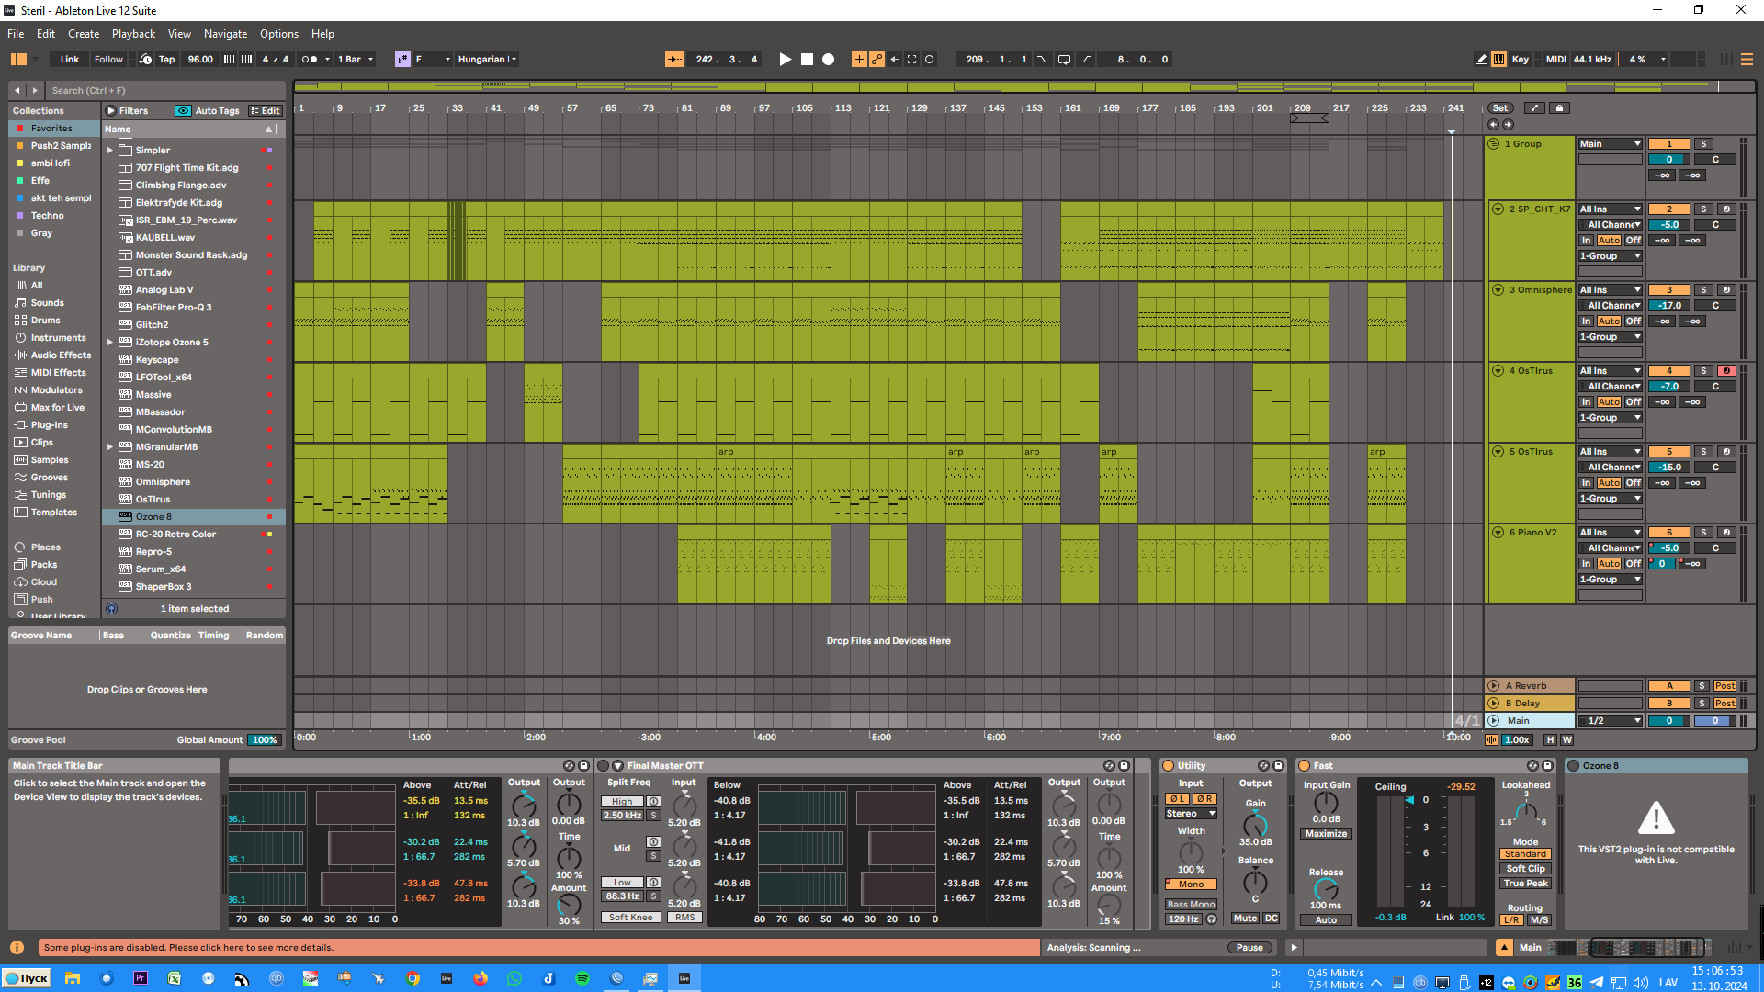Open the Playback menu
The width and height of the screenshot is (1764, 992).
point(133,34)
